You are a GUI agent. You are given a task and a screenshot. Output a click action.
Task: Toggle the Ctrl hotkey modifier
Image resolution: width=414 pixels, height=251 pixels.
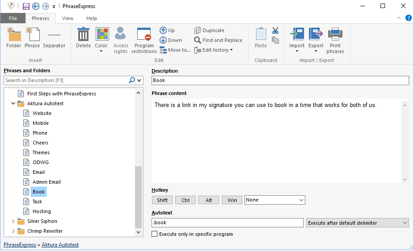click(x=186, y=200)
